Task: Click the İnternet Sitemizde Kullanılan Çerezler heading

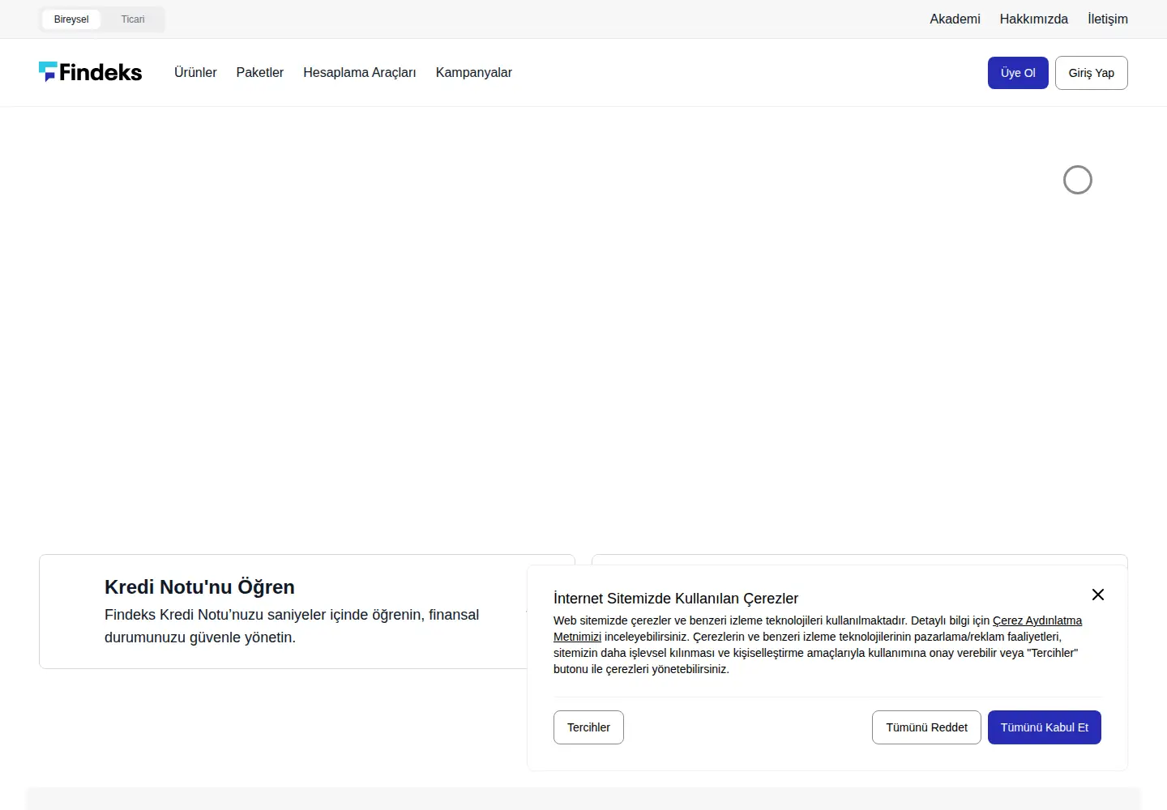Action: (x=676, y=599)
